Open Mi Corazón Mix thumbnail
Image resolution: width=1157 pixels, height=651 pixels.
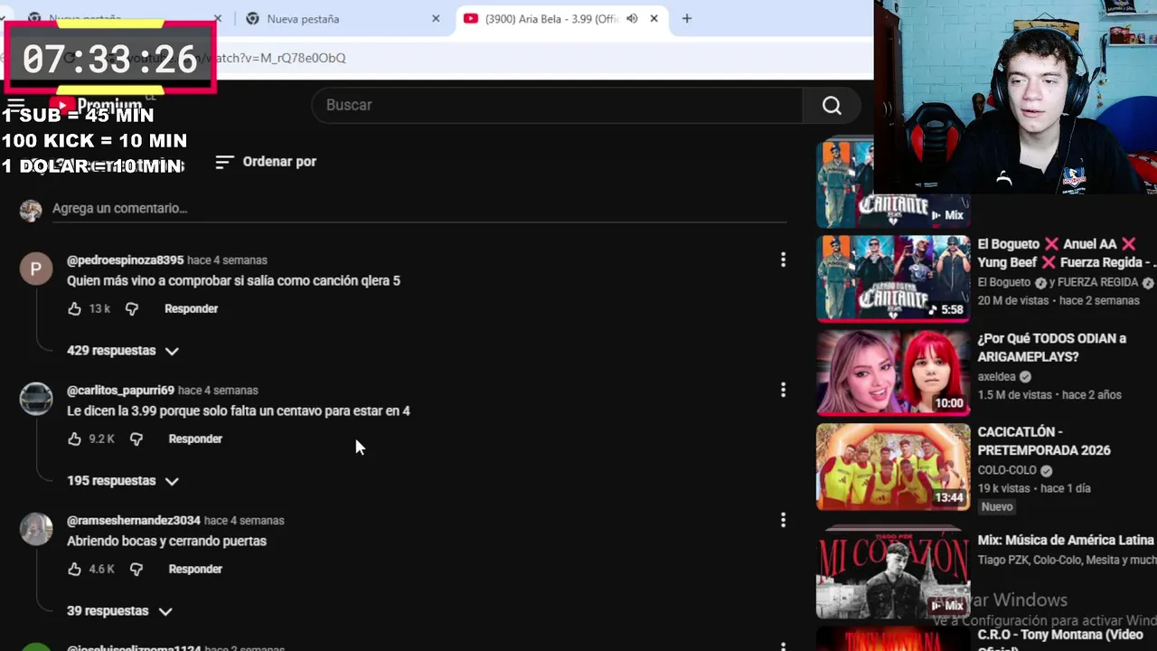(893, 573)
